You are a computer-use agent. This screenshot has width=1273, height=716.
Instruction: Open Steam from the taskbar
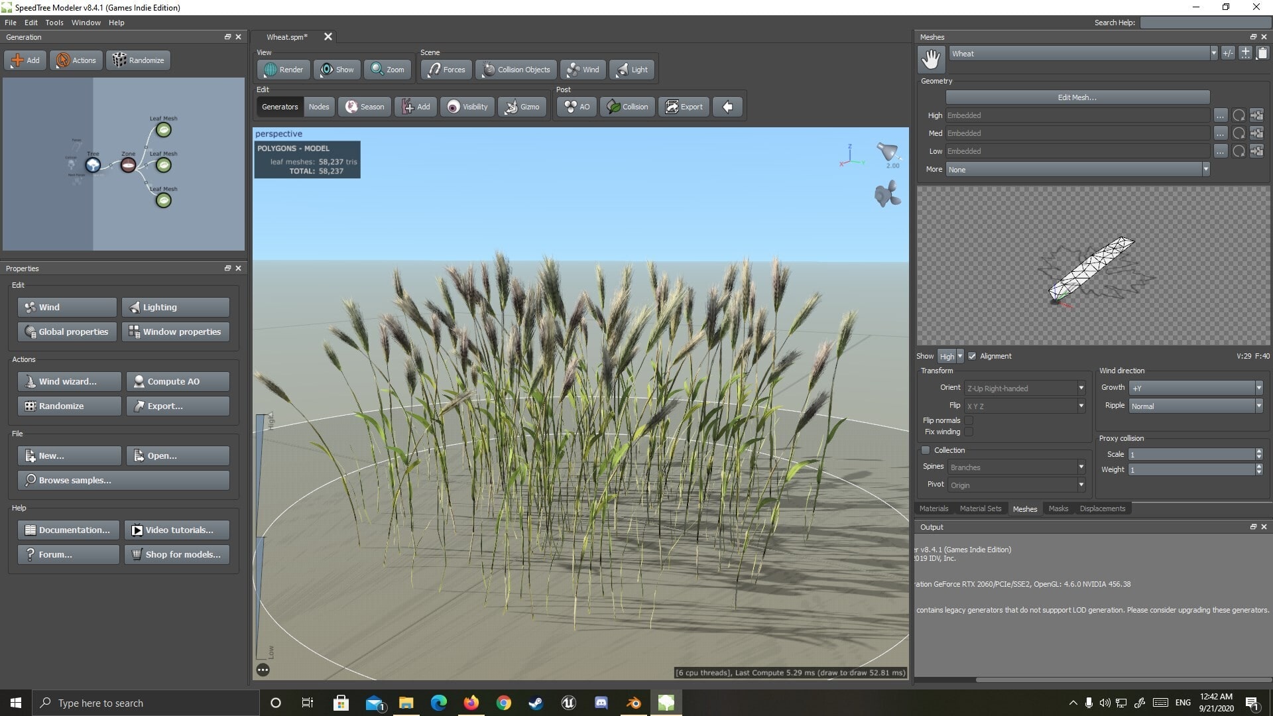pyautogui.click(x=536, y=703)
